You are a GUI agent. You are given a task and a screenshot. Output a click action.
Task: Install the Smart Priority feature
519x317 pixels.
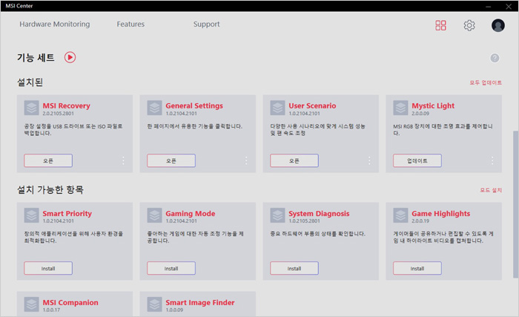(x=48, y=268)
